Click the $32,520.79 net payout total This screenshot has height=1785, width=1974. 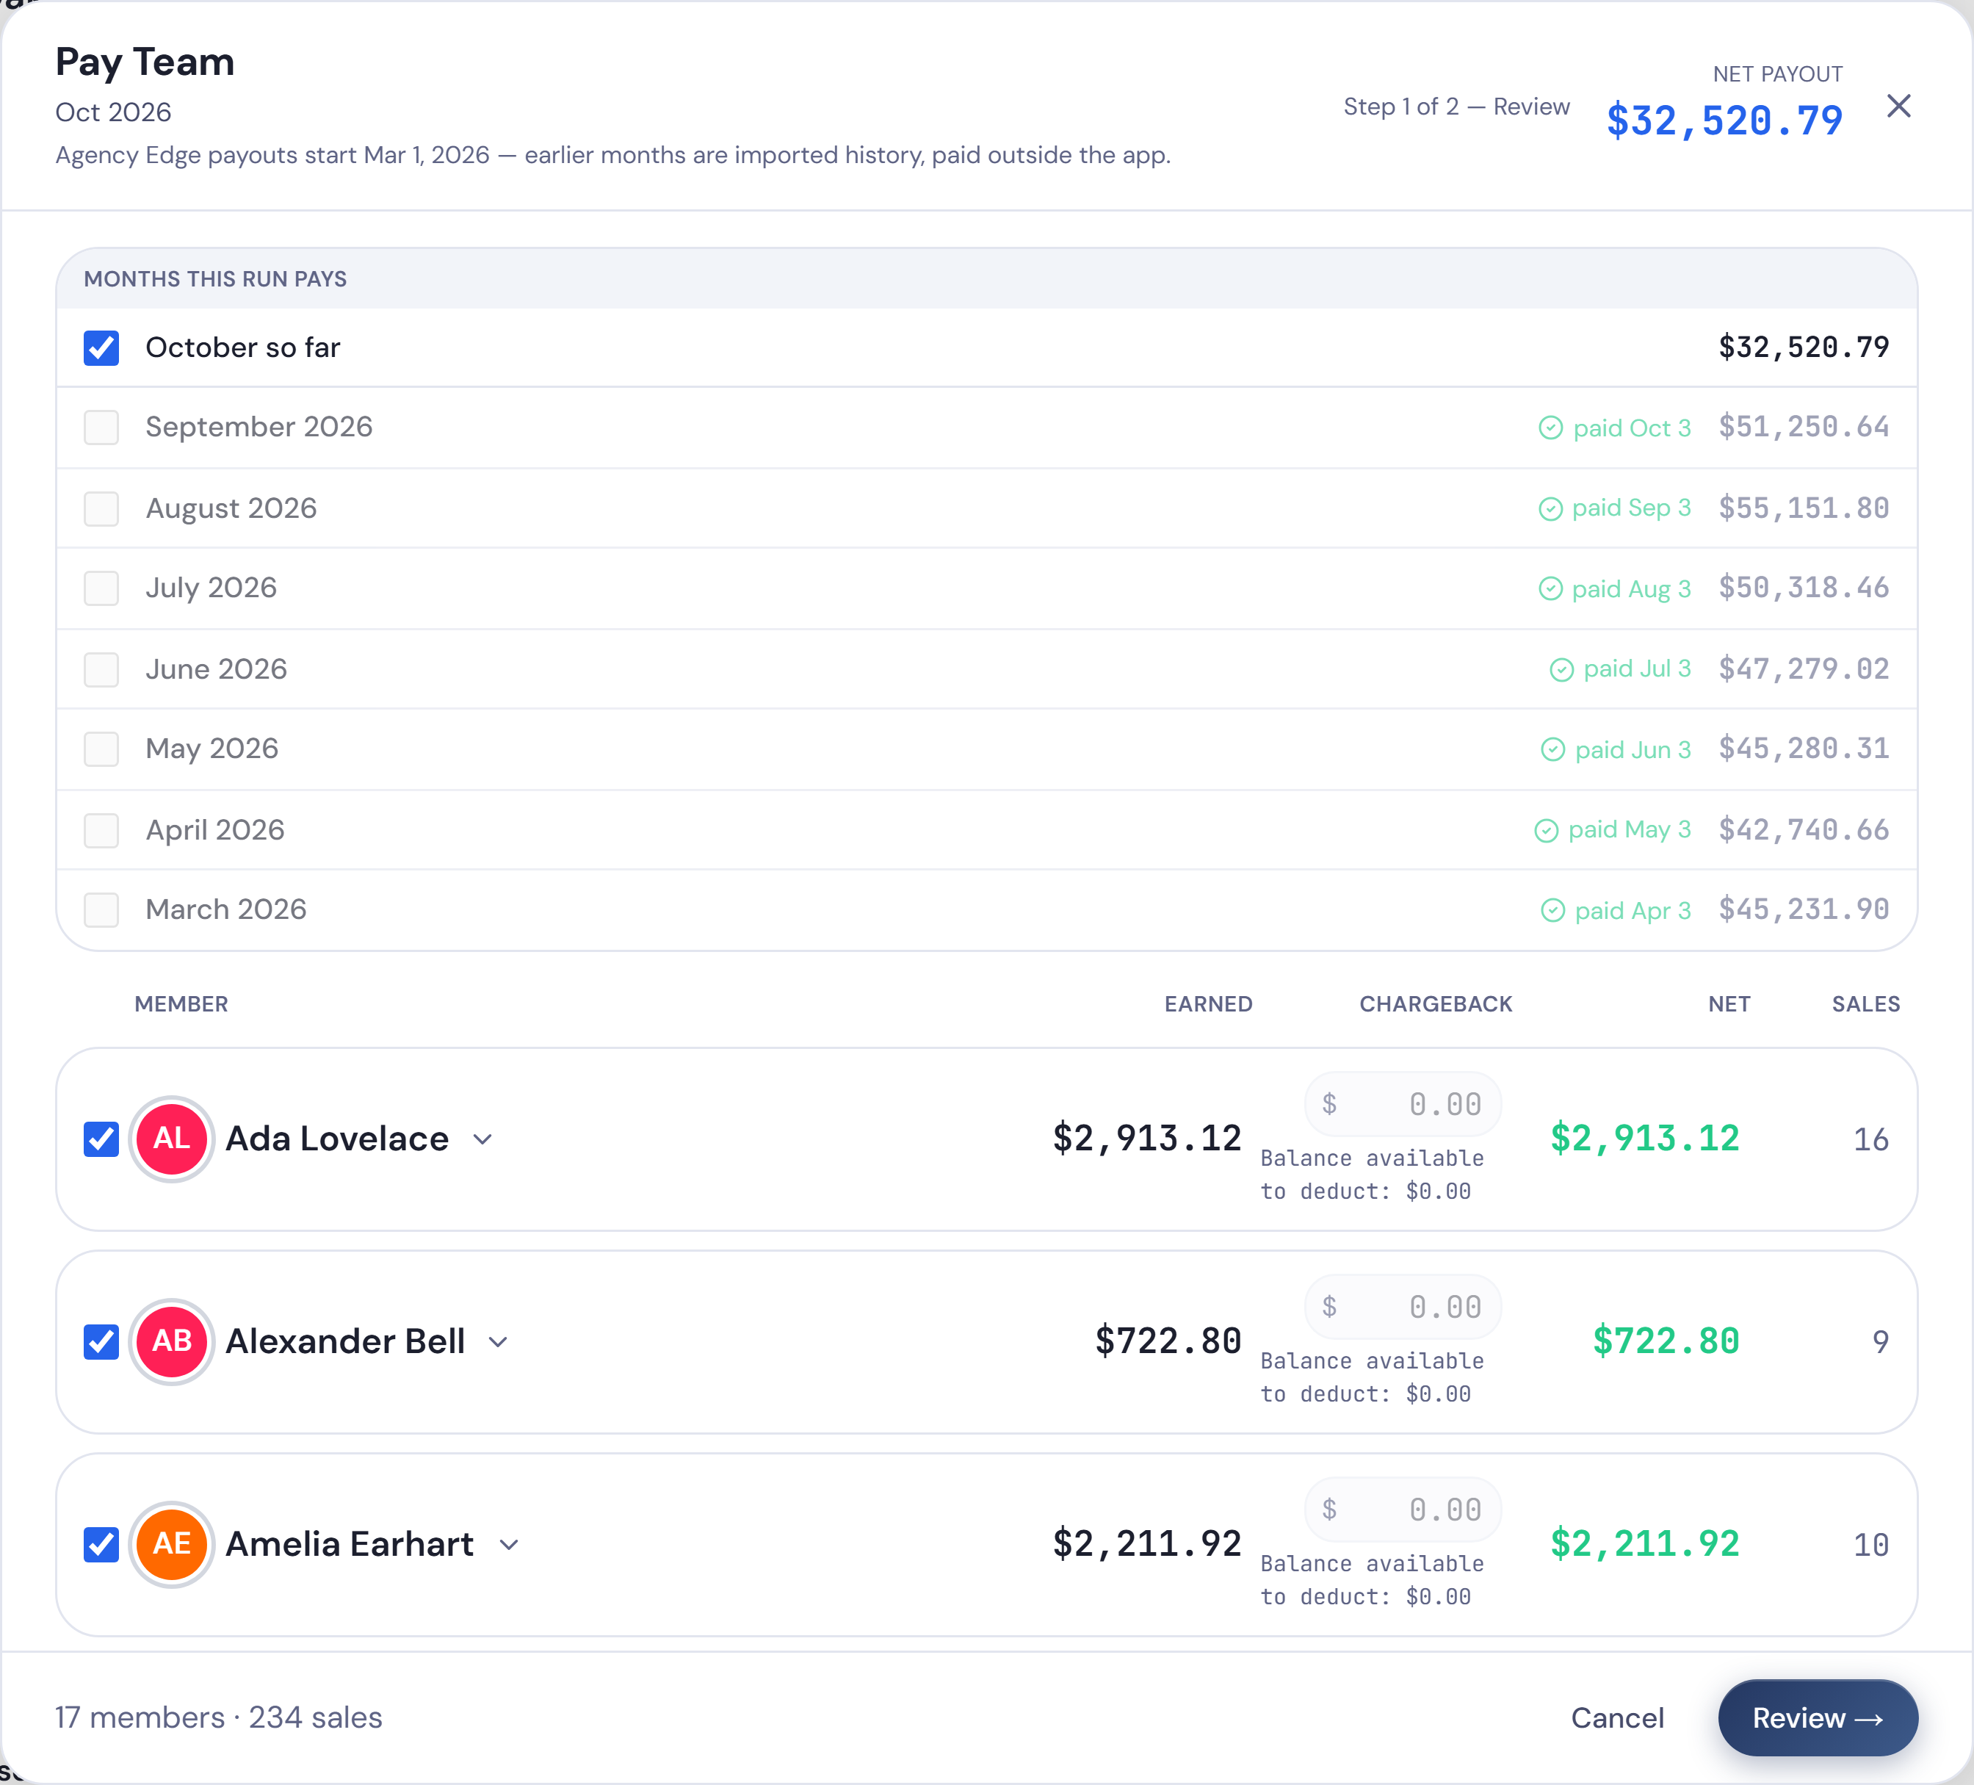1724,120
